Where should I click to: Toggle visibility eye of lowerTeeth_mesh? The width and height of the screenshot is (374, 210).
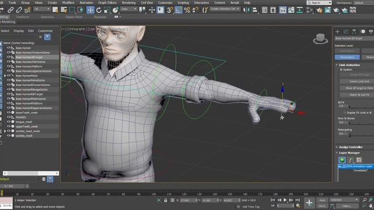click(x=9, y=113)
